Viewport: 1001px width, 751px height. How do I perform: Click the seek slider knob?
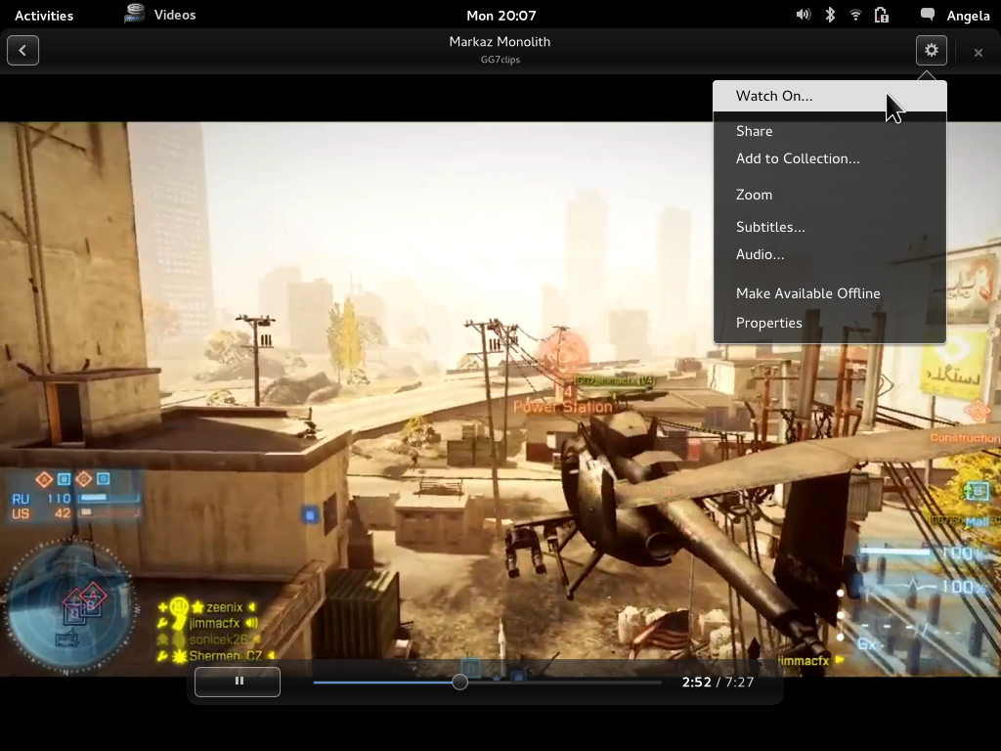click(x=459, y=682)
